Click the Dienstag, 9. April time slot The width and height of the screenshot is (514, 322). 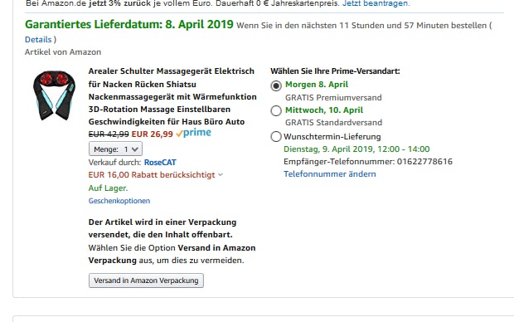[x=356, y=149]
